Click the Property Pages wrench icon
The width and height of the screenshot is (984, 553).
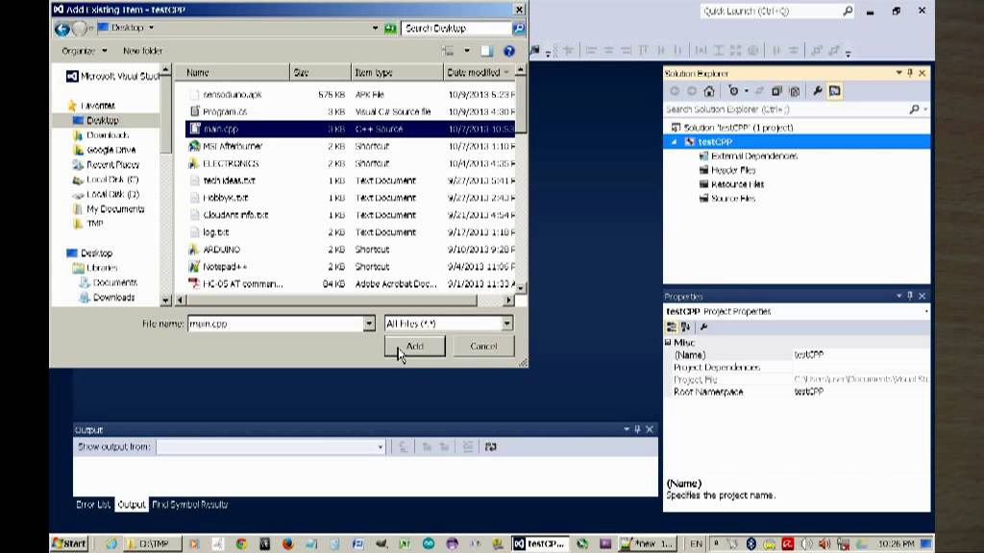(703, 327)
